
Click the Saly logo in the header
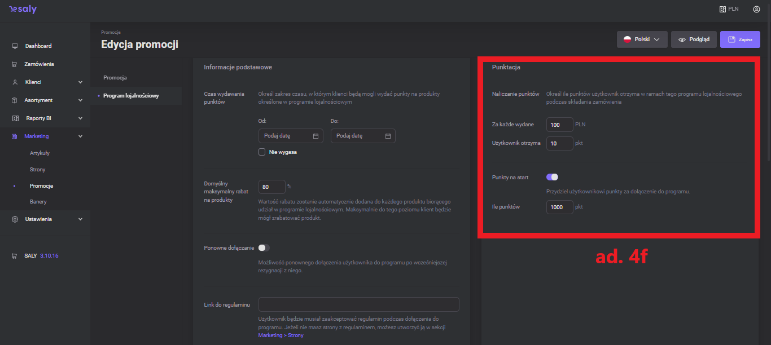pyautogui.click(x=23, y=10)
